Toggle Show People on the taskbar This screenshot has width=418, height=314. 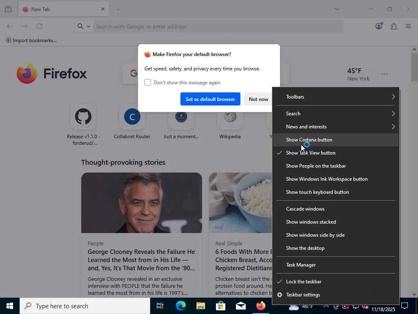336,166
